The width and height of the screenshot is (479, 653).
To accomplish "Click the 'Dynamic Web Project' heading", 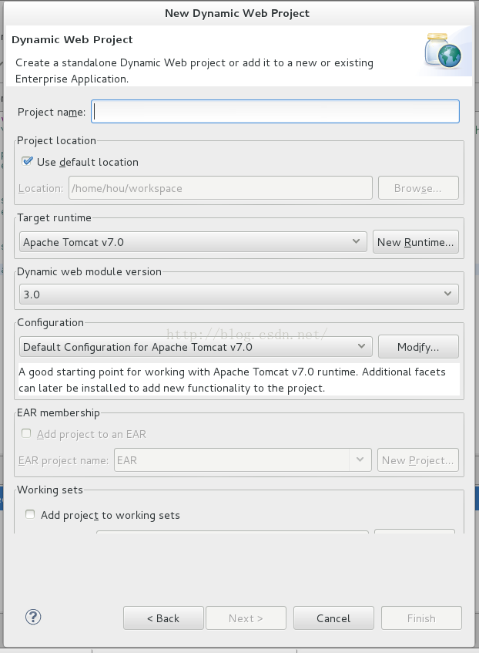I will 72,39.
